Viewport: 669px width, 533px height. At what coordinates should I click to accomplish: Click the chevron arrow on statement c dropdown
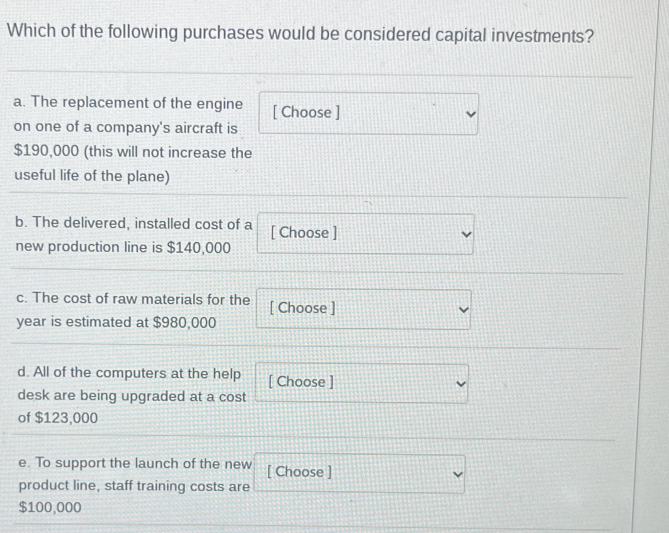point(463,309)
